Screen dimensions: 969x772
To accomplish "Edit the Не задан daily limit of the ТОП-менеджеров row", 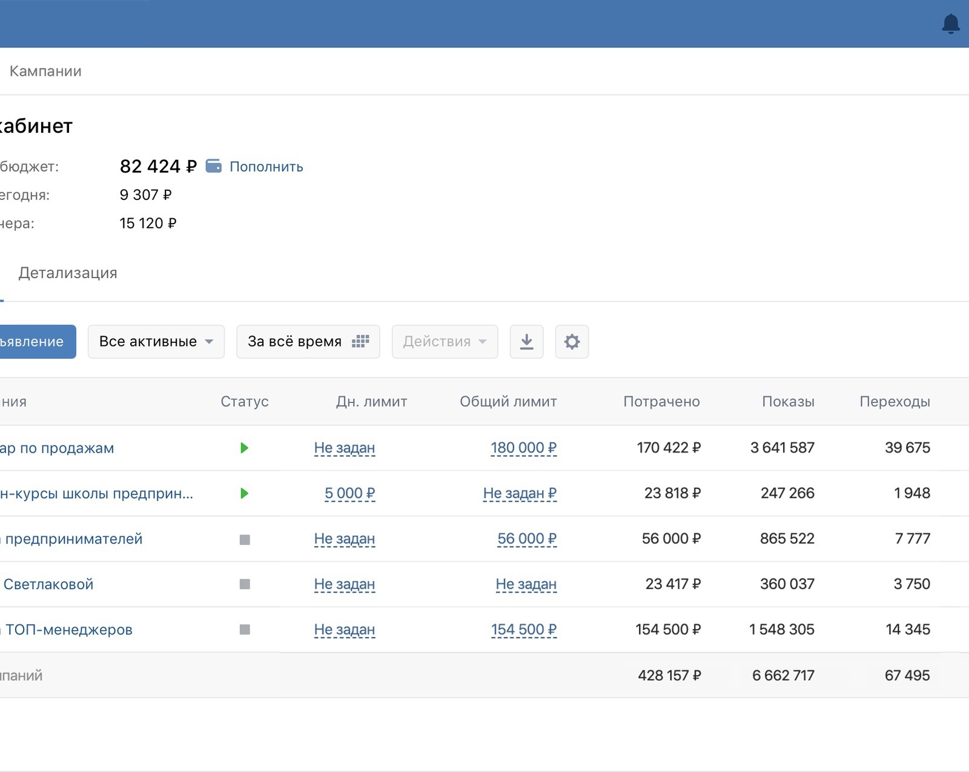I will [x=345, y=630].
